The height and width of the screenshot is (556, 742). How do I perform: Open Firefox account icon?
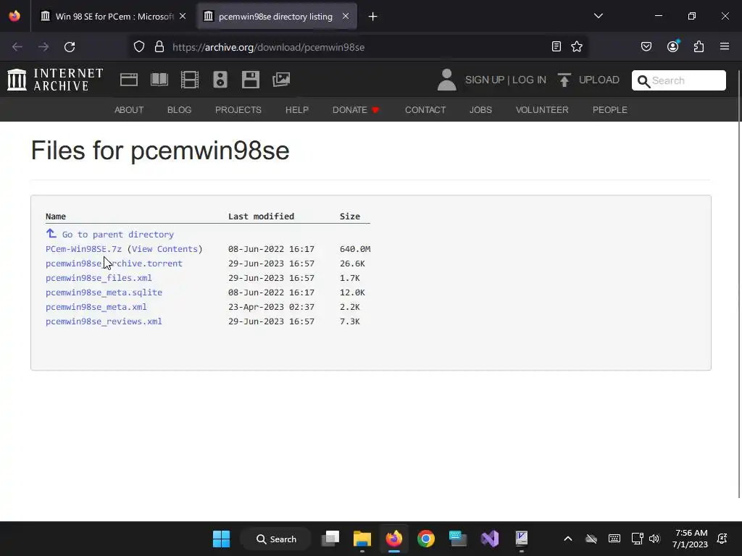[x=672, y=46]
